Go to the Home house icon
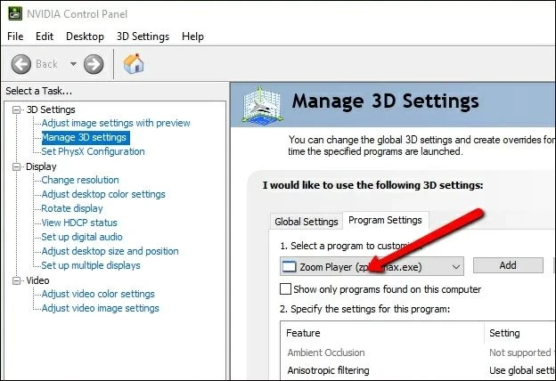556x381 pixels. click(134, 64)
